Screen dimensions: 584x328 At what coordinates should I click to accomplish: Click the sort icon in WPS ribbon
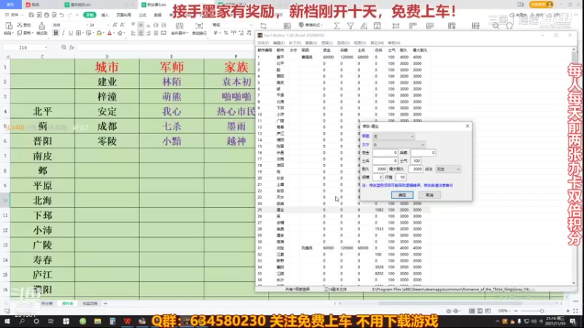(364, 26)
